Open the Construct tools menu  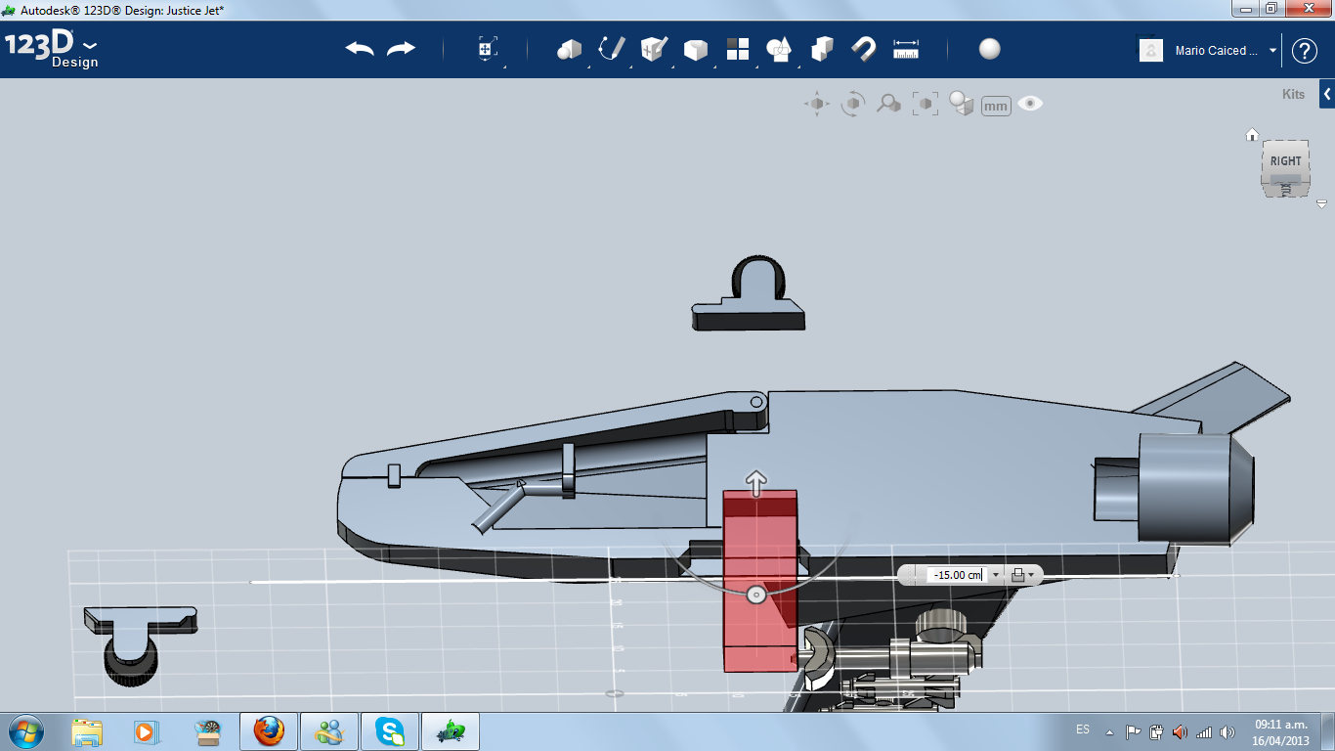(654, 49)
